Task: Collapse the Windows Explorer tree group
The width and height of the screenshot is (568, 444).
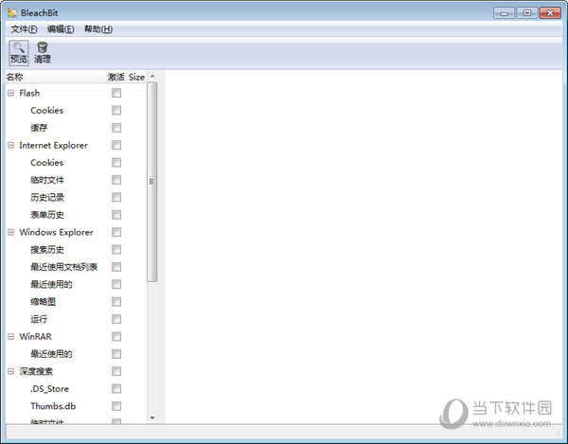Action: 10,232
